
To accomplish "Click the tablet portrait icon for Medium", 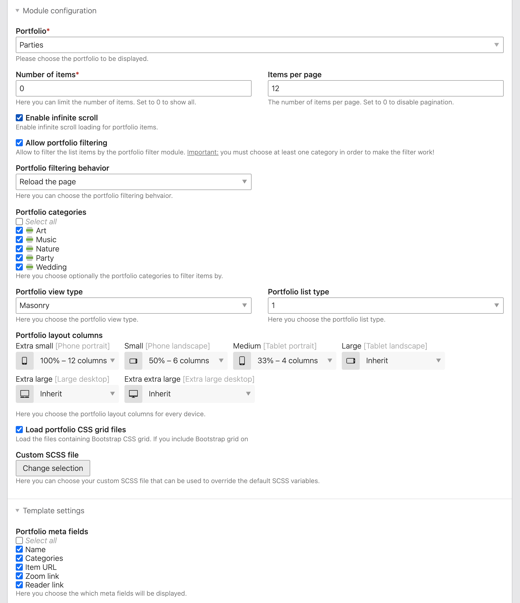I will click(x=242, y=360).
